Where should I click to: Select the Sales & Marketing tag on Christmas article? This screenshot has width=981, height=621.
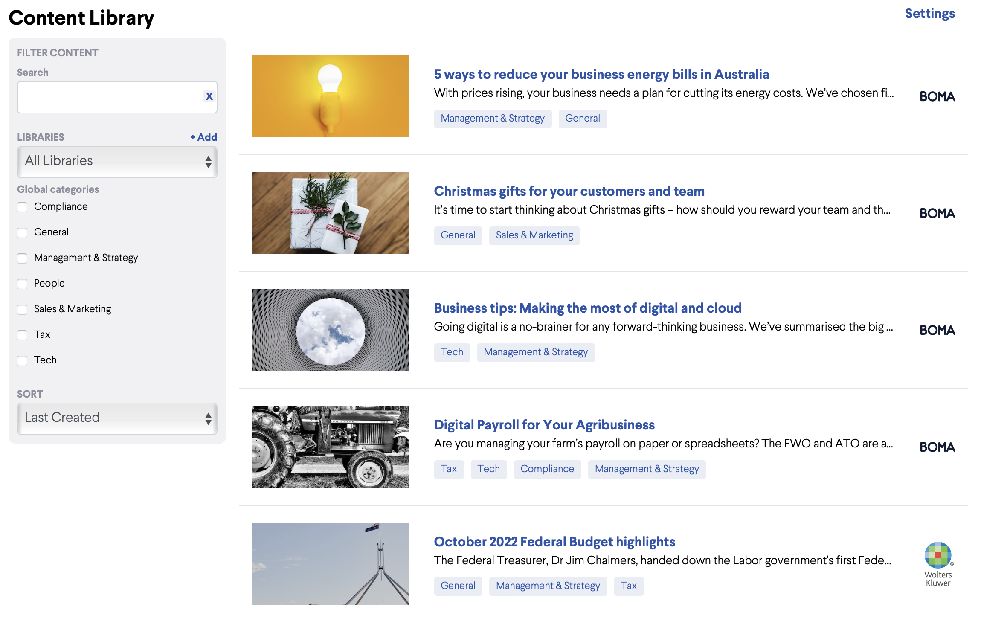534,235
